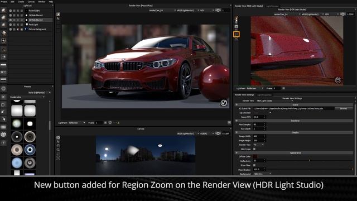
Task: Toggle the second checkbox of Round Light row
Action: 14,11
